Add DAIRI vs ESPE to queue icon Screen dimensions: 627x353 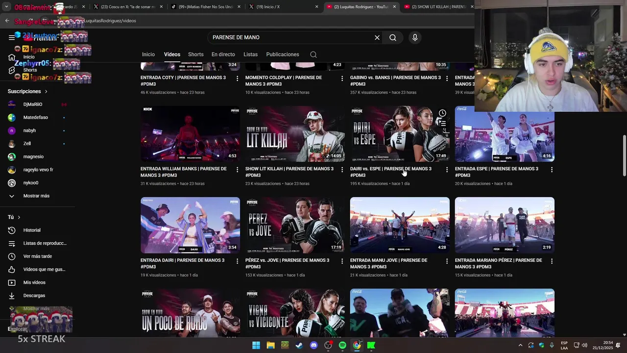tap(442, 124)
